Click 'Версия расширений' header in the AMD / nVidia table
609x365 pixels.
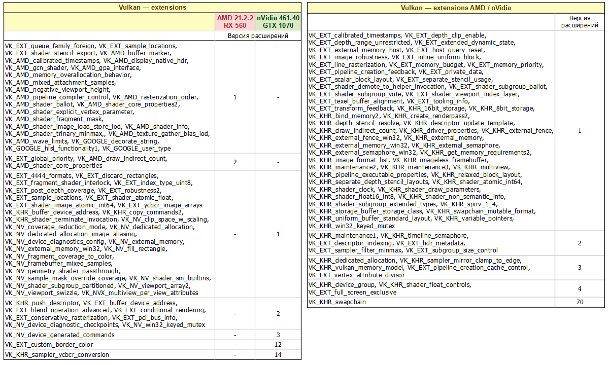click(x=580, y=21)
